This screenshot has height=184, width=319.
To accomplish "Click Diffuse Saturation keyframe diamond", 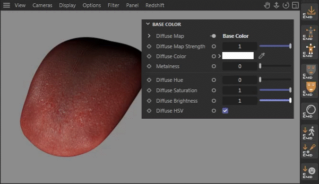I will [x=149, y=90].
